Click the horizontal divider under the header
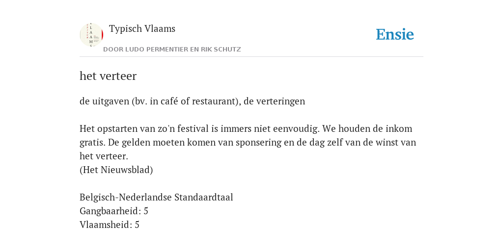This screenshot has width=503, height=251. point(251,57)
